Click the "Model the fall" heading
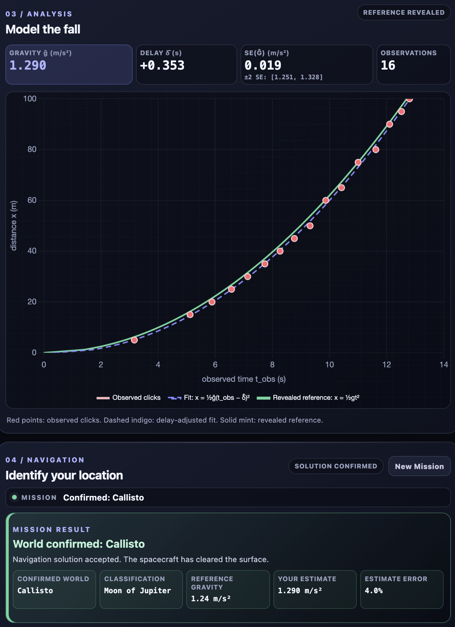Image resolution: width=455 pixels, height=627 pixels. click(x=43, y=29)
